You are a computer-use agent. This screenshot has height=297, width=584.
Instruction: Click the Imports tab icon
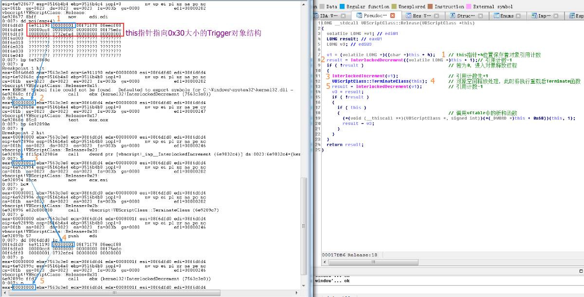click(x=534, y=16)
